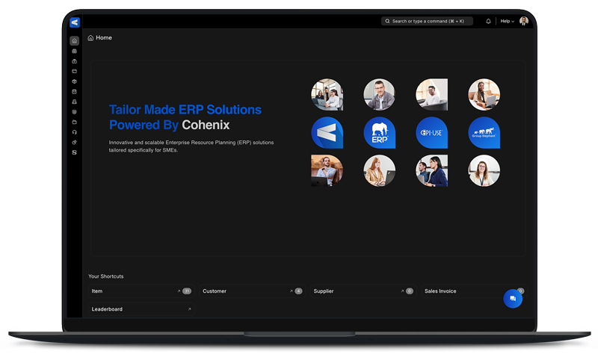The height and width of the screenshot is (357, 598).
Task: Open the padlock-shaped module icon in the sidebar
Action: point(74,102)
